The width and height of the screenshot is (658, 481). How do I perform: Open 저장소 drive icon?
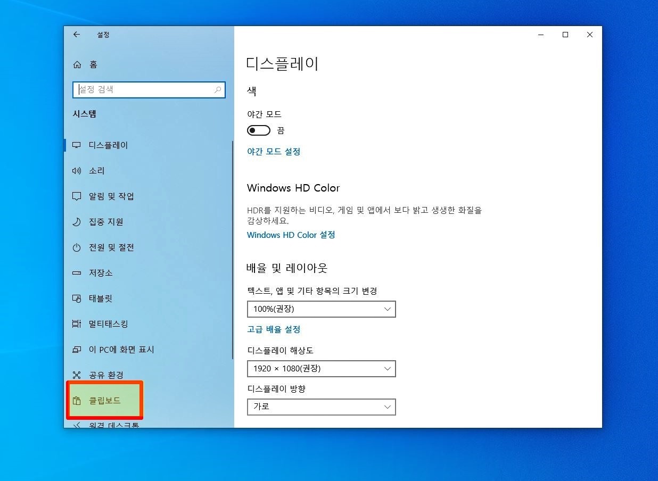pyautogui.click(x=77, y=273)
